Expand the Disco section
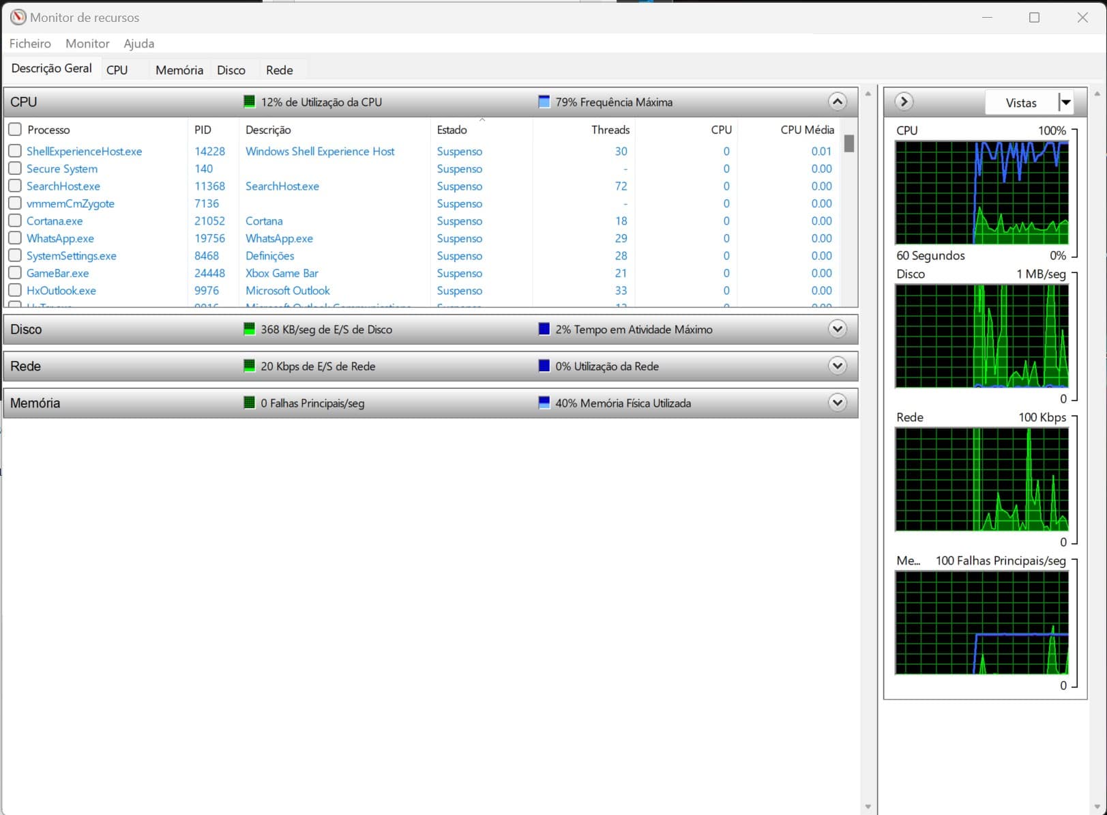The width and height of the screenshot is (1107, 815). (837, 329)
